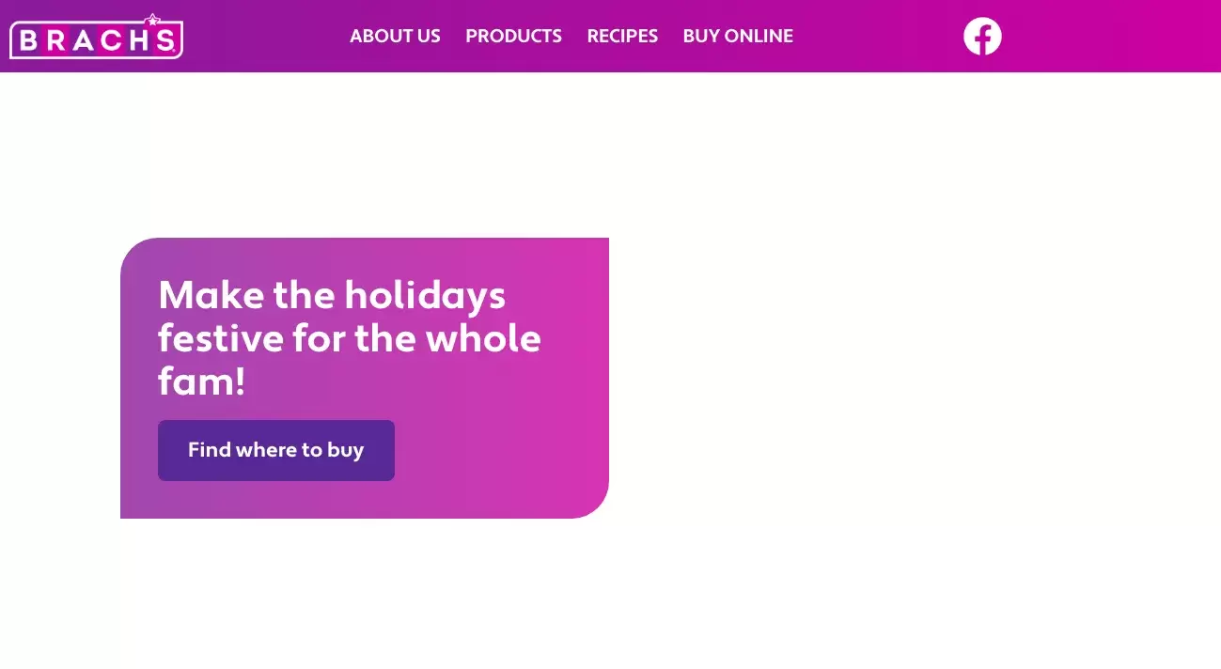Click the "festive for the whole" headline line
Image resolution: width=1221 pixels, height=669 pixels.
pos(350,338)
